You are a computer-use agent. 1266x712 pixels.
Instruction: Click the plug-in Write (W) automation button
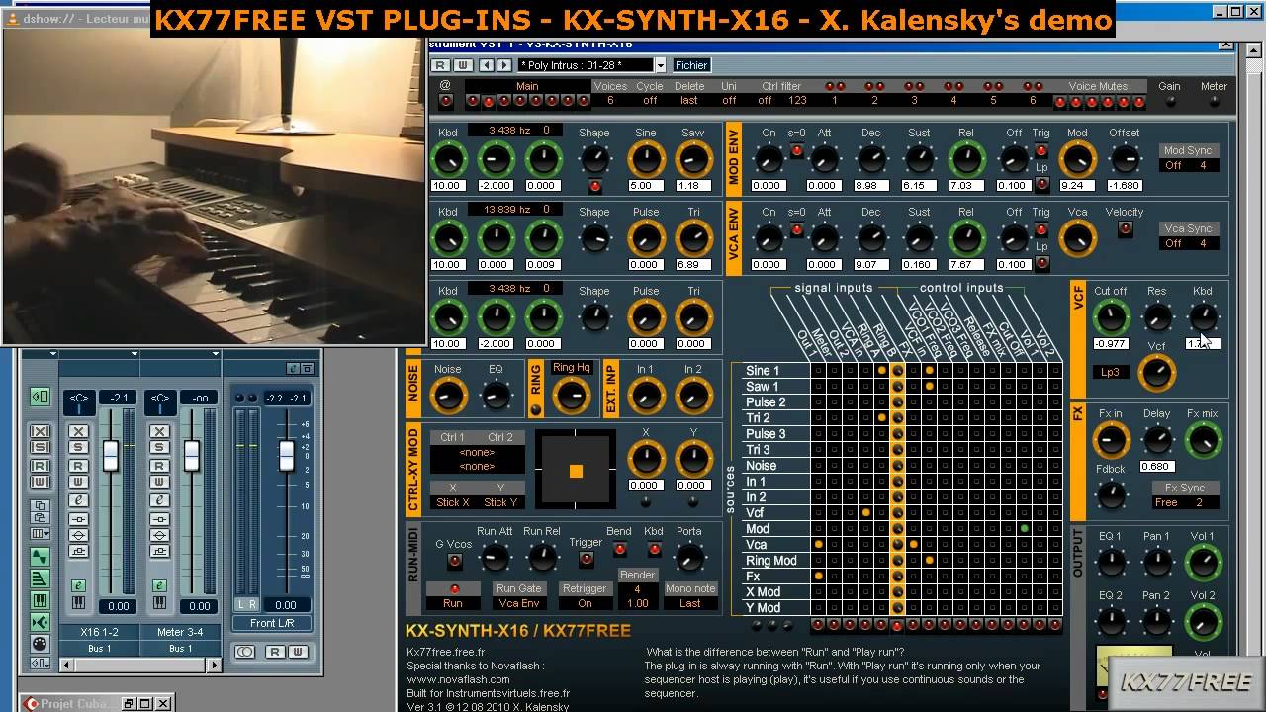pos(461,65)
